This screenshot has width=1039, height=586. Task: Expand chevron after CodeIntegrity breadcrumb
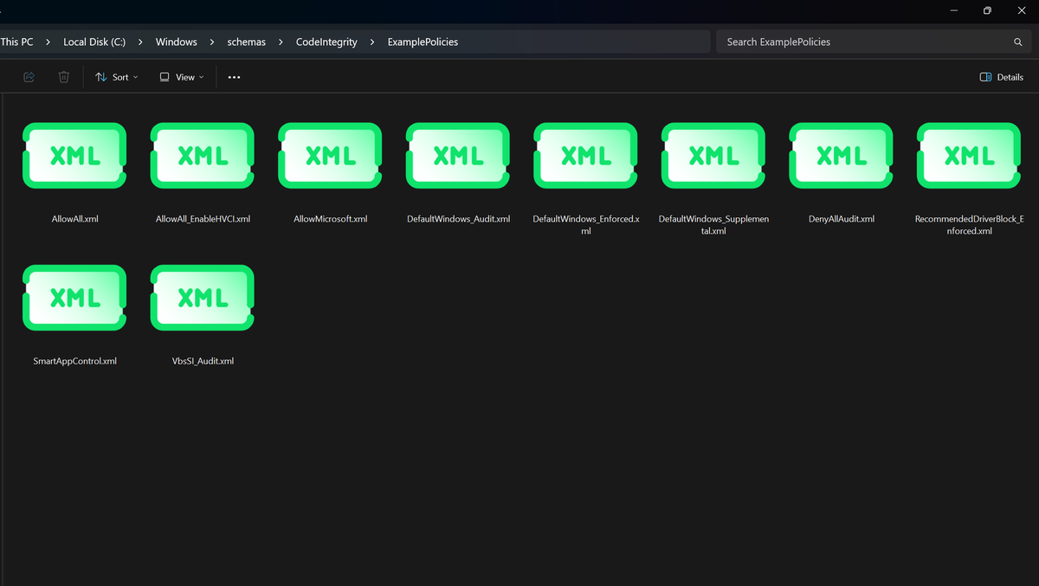click(x=372, y=42)
